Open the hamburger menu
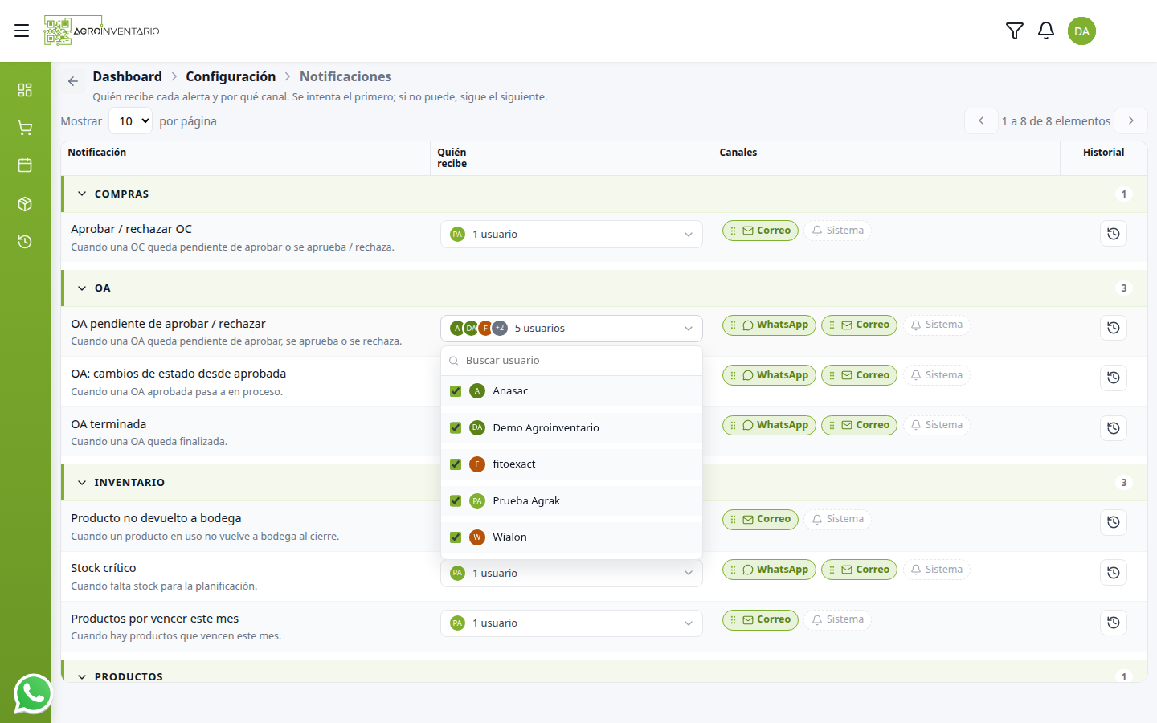Screen dimensions: 1157x723 22,31
